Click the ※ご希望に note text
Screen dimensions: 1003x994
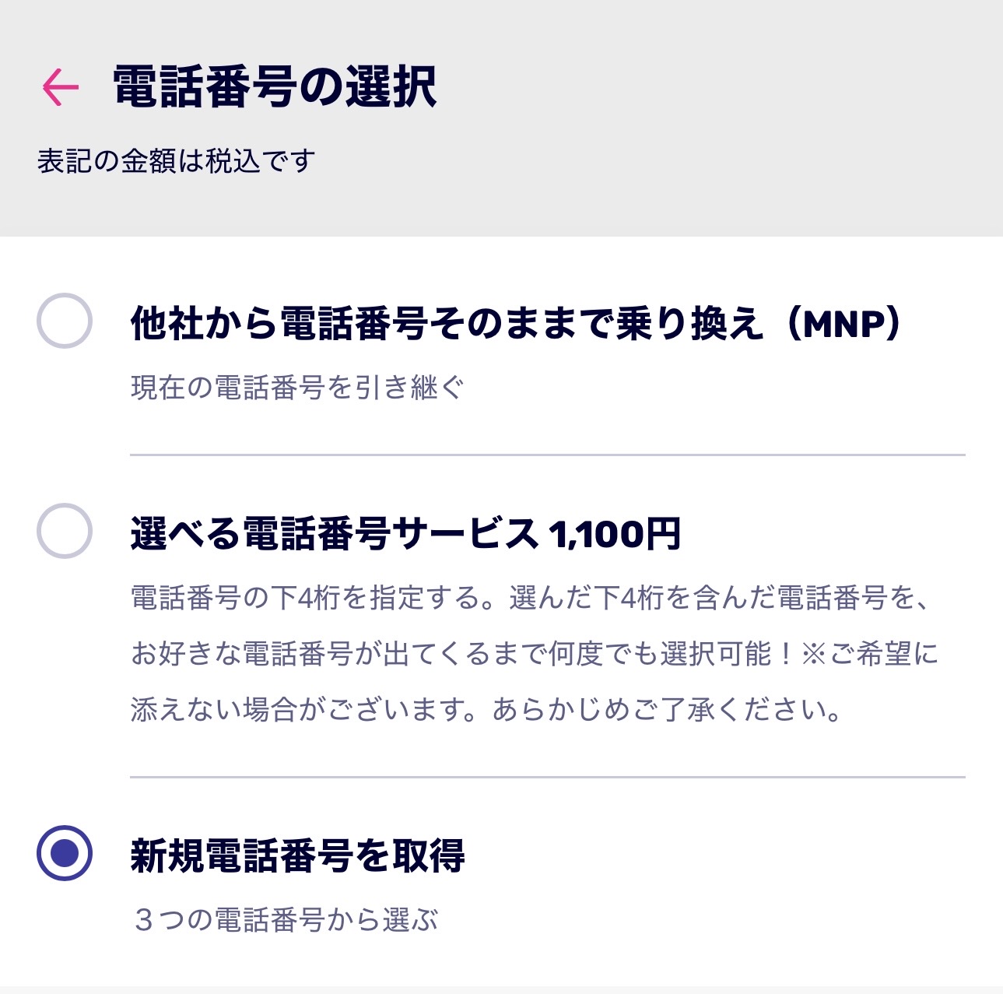point(870,653)
